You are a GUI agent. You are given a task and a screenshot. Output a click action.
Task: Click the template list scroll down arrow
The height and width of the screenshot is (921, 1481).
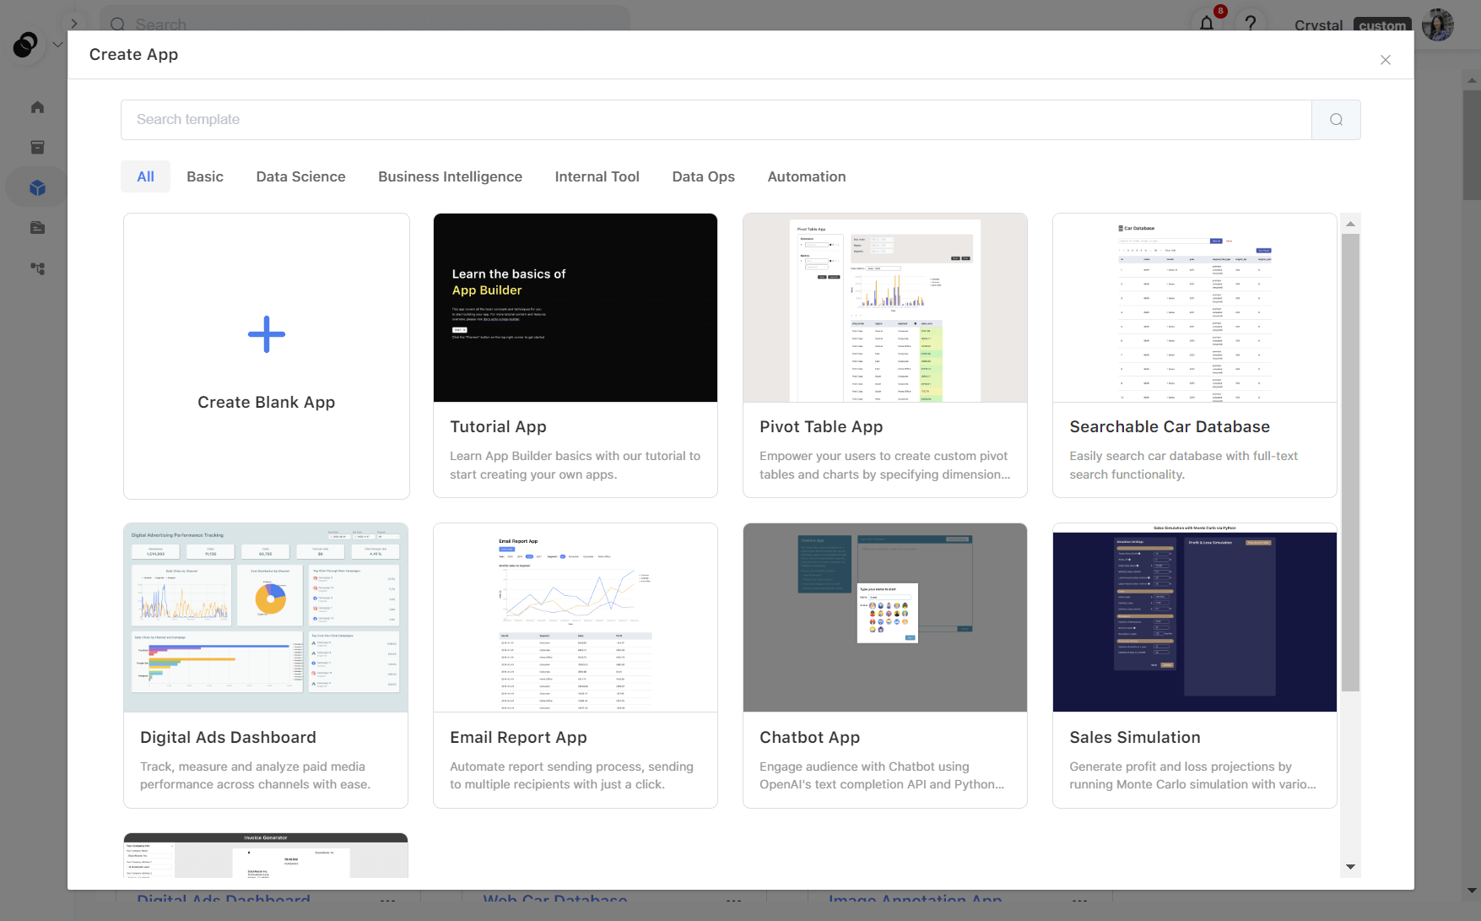pos(1350,867)
